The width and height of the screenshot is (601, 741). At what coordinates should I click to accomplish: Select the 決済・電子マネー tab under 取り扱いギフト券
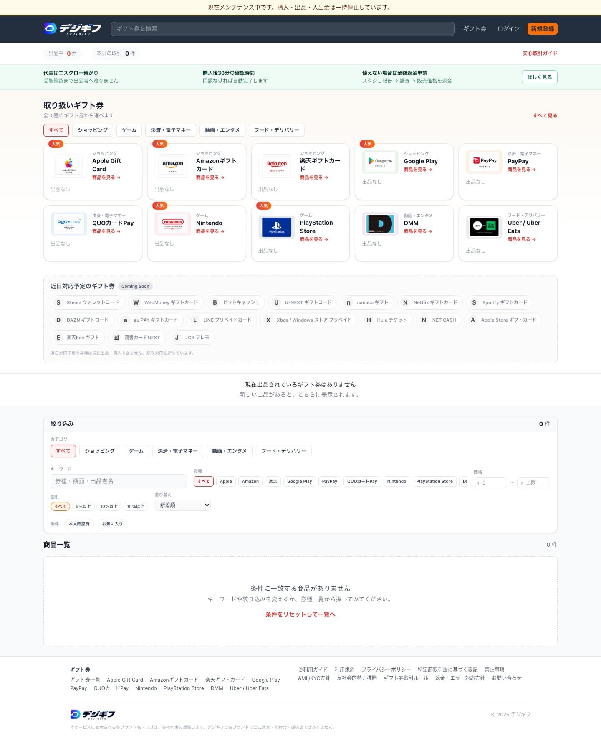[171, 130]
